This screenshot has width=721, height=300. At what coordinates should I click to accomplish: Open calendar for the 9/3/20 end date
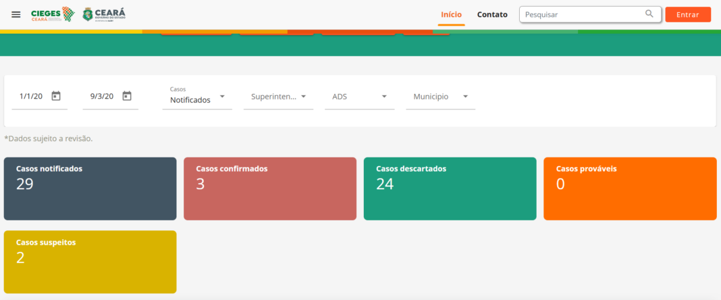click(x=127, y=96)
